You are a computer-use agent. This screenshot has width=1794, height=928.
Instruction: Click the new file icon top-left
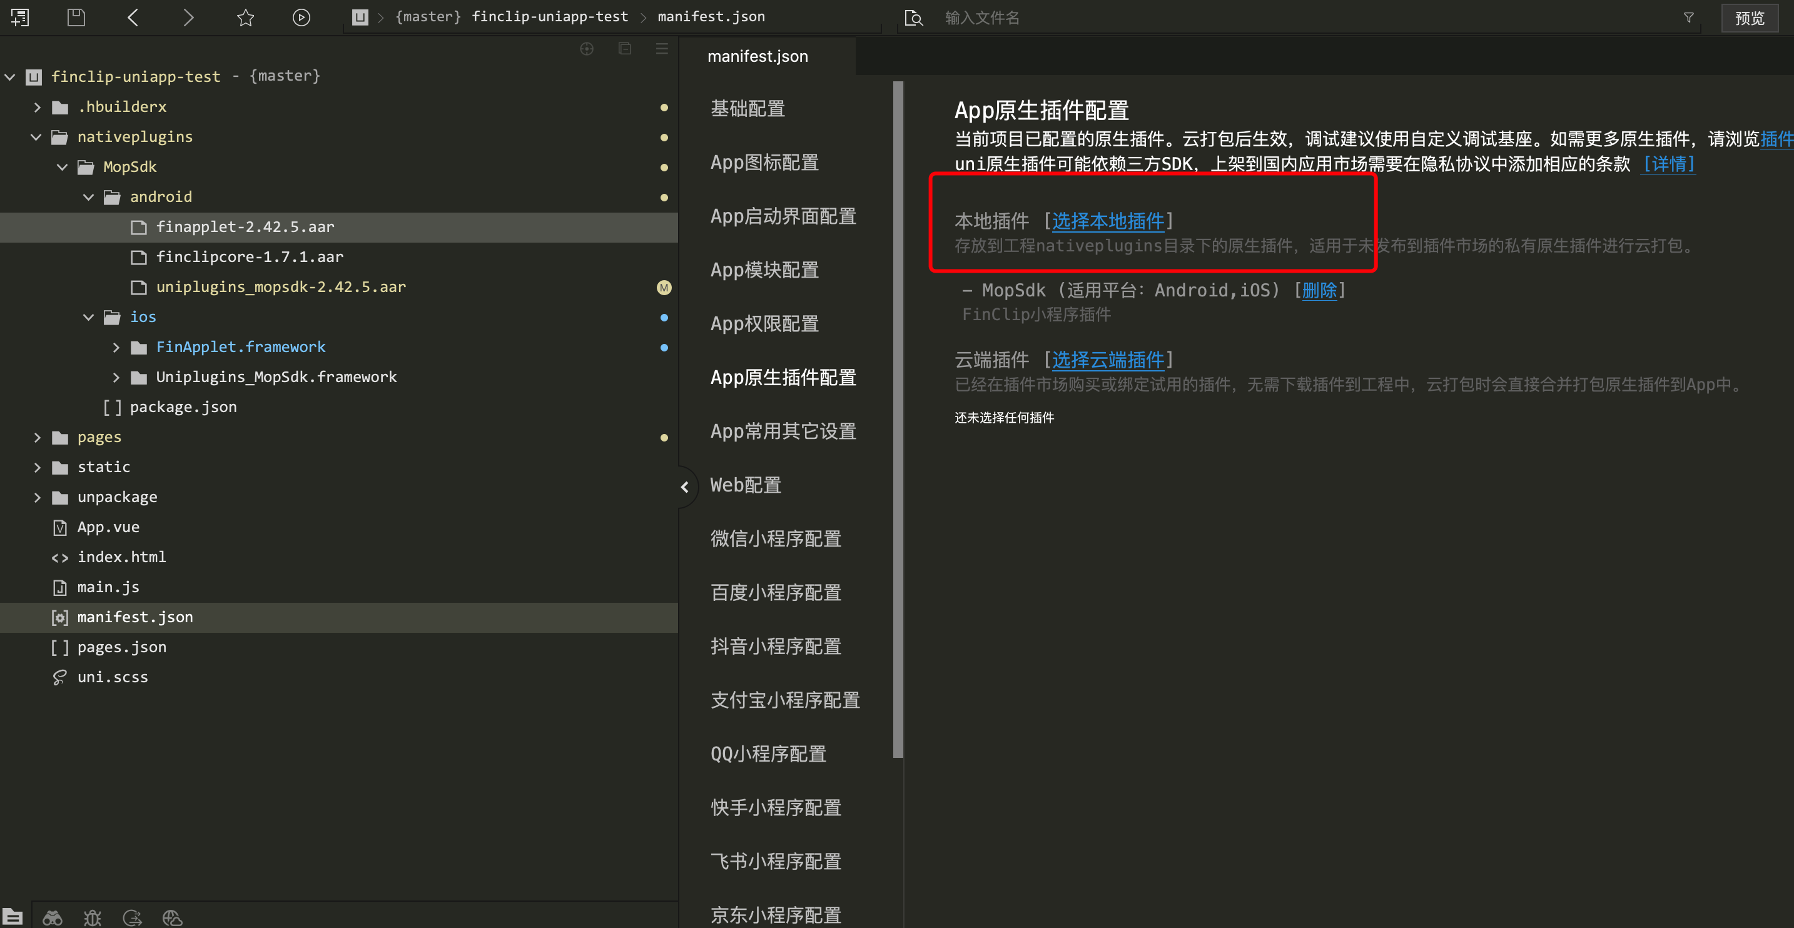pos(19,18)
